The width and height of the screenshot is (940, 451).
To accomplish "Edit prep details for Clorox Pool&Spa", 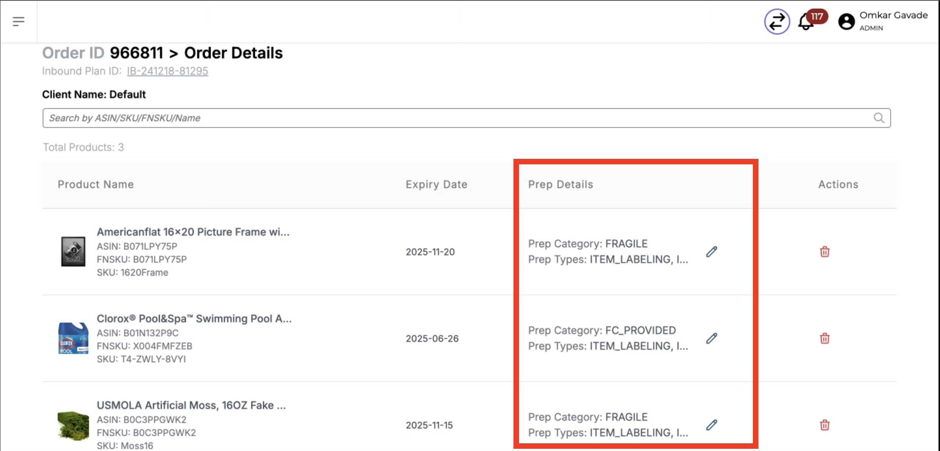I will point(712,338).
